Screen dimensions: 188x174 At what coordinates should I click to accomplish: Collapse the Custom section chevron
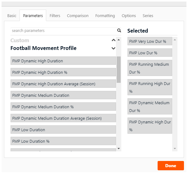(114, 40)
